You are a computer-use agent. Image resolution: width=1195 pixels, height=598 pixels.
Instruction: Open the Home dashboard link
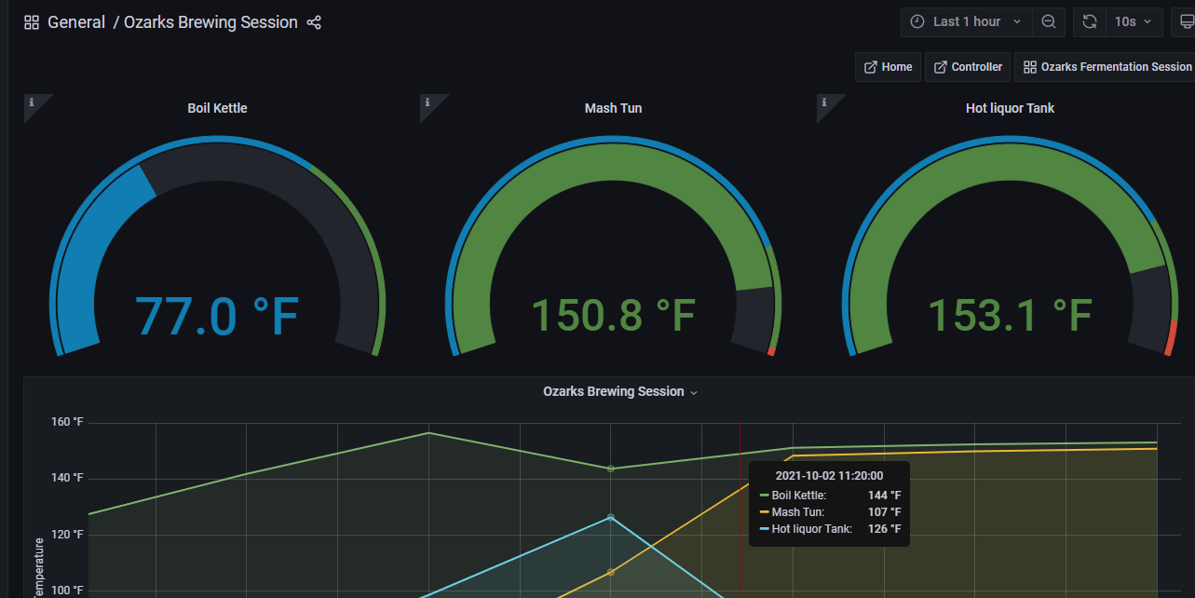(888, 67)
